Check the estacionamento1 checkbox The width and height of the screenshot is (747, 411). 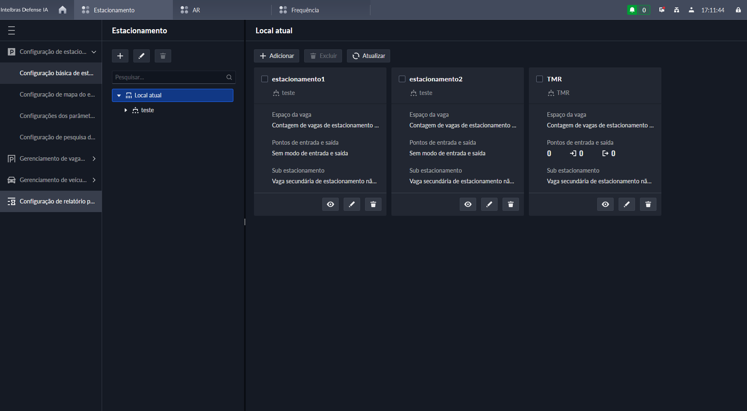click(x=265, y=79)
